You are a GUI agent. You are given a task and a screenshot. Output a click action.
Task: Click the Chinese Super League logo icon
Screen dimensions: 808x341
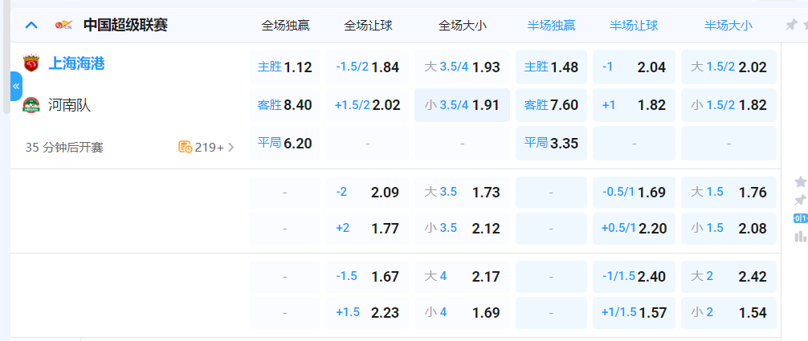pyautogui.click(x=63, y=25)
